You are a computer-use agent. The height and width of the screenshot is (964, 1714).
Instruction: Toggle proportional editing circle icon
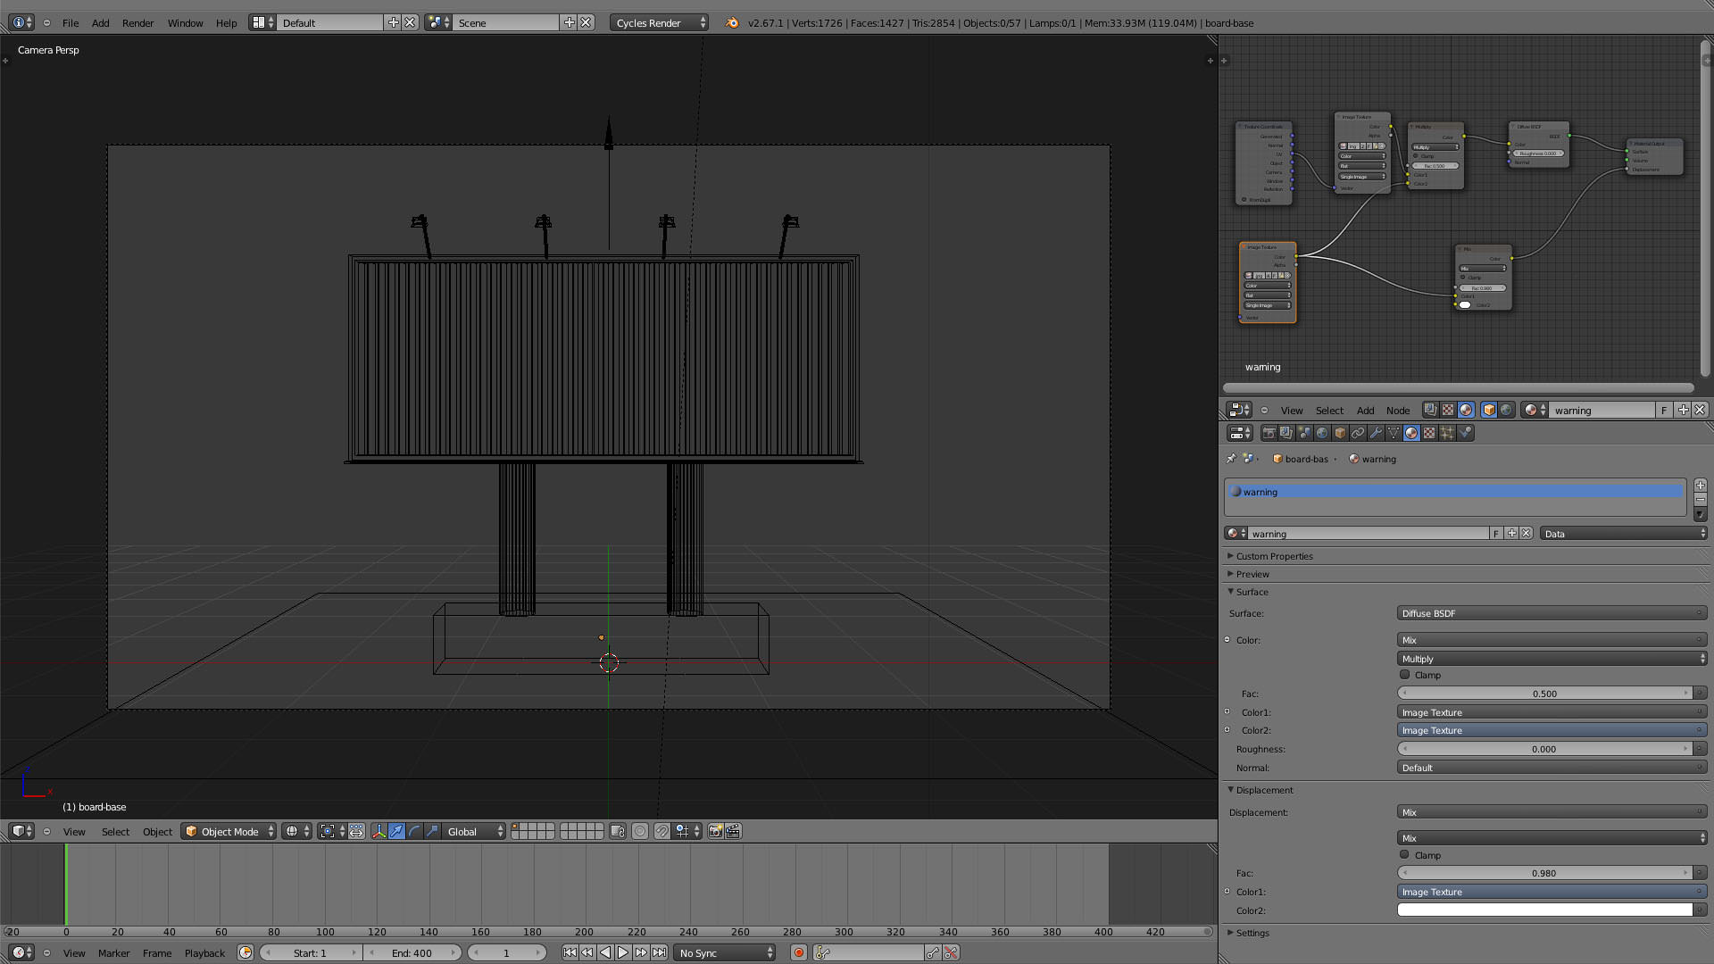[x=640, y=831]
